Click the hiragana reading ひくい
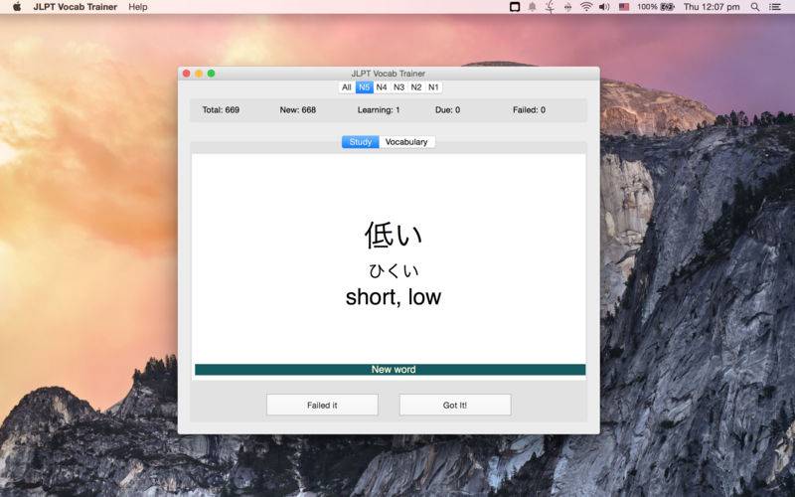The width and height of the screenshot is (795, 497). click(x=394, y=270)
